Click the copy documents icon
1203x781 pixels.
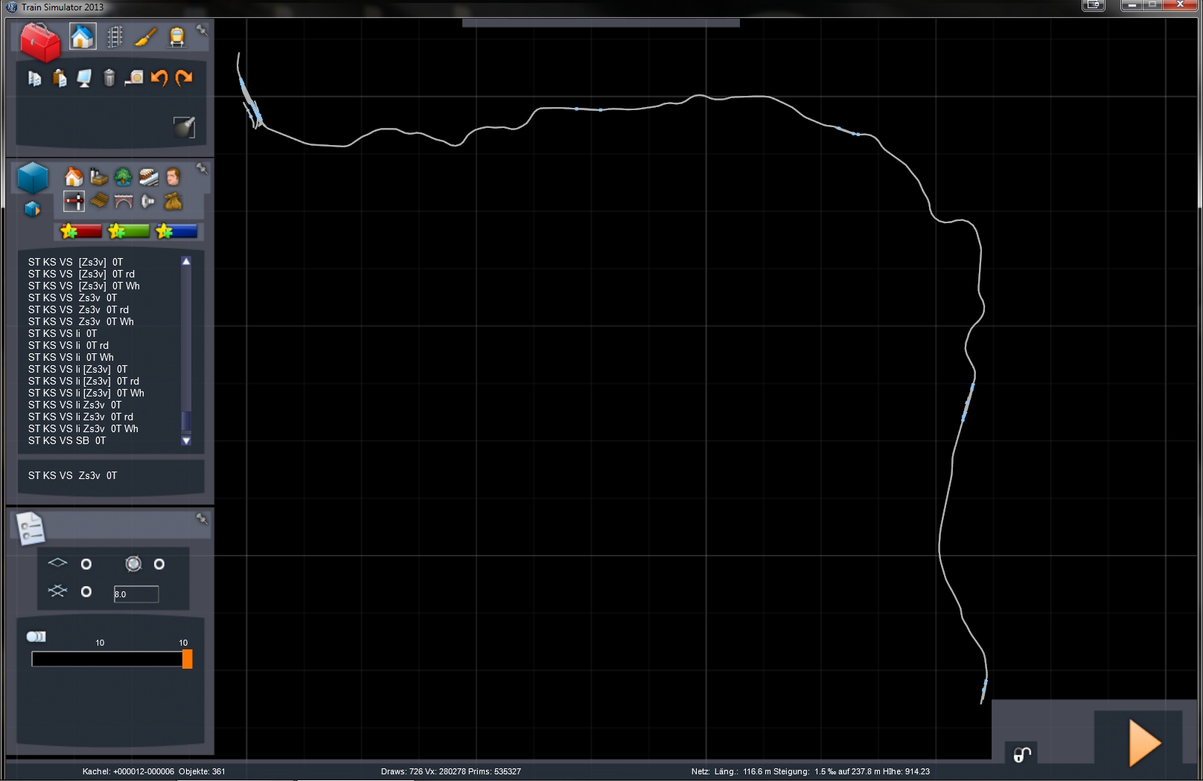click(x=35, y=78)
